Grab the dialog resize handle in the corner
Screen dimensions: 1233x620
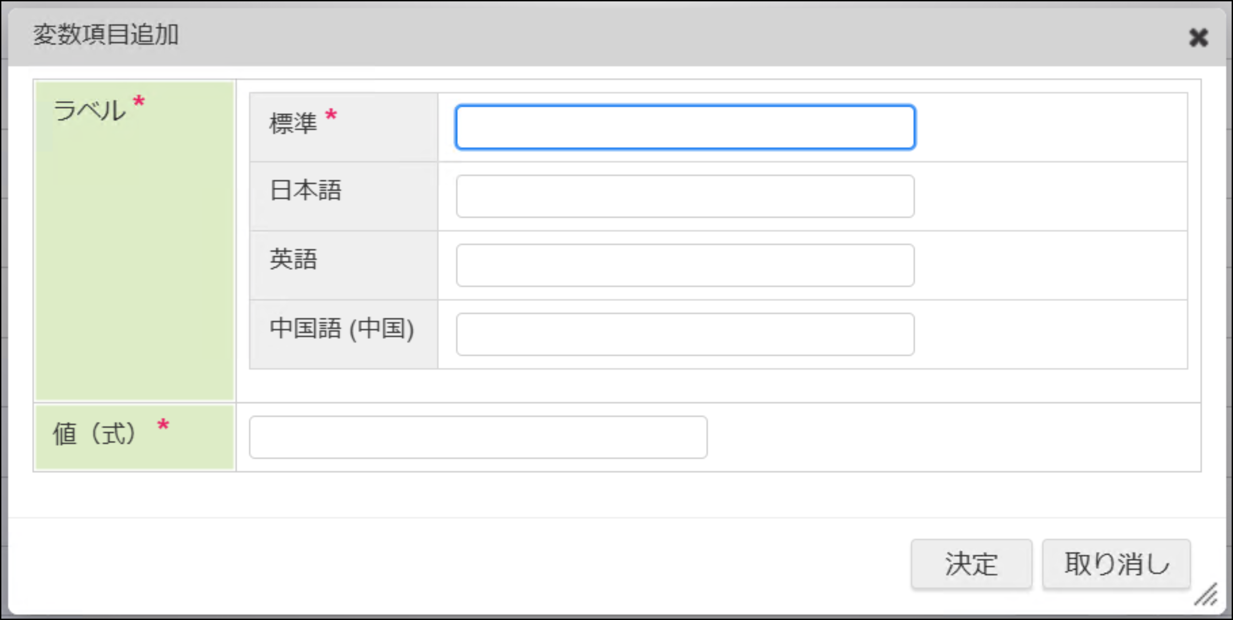point(1206,595)
